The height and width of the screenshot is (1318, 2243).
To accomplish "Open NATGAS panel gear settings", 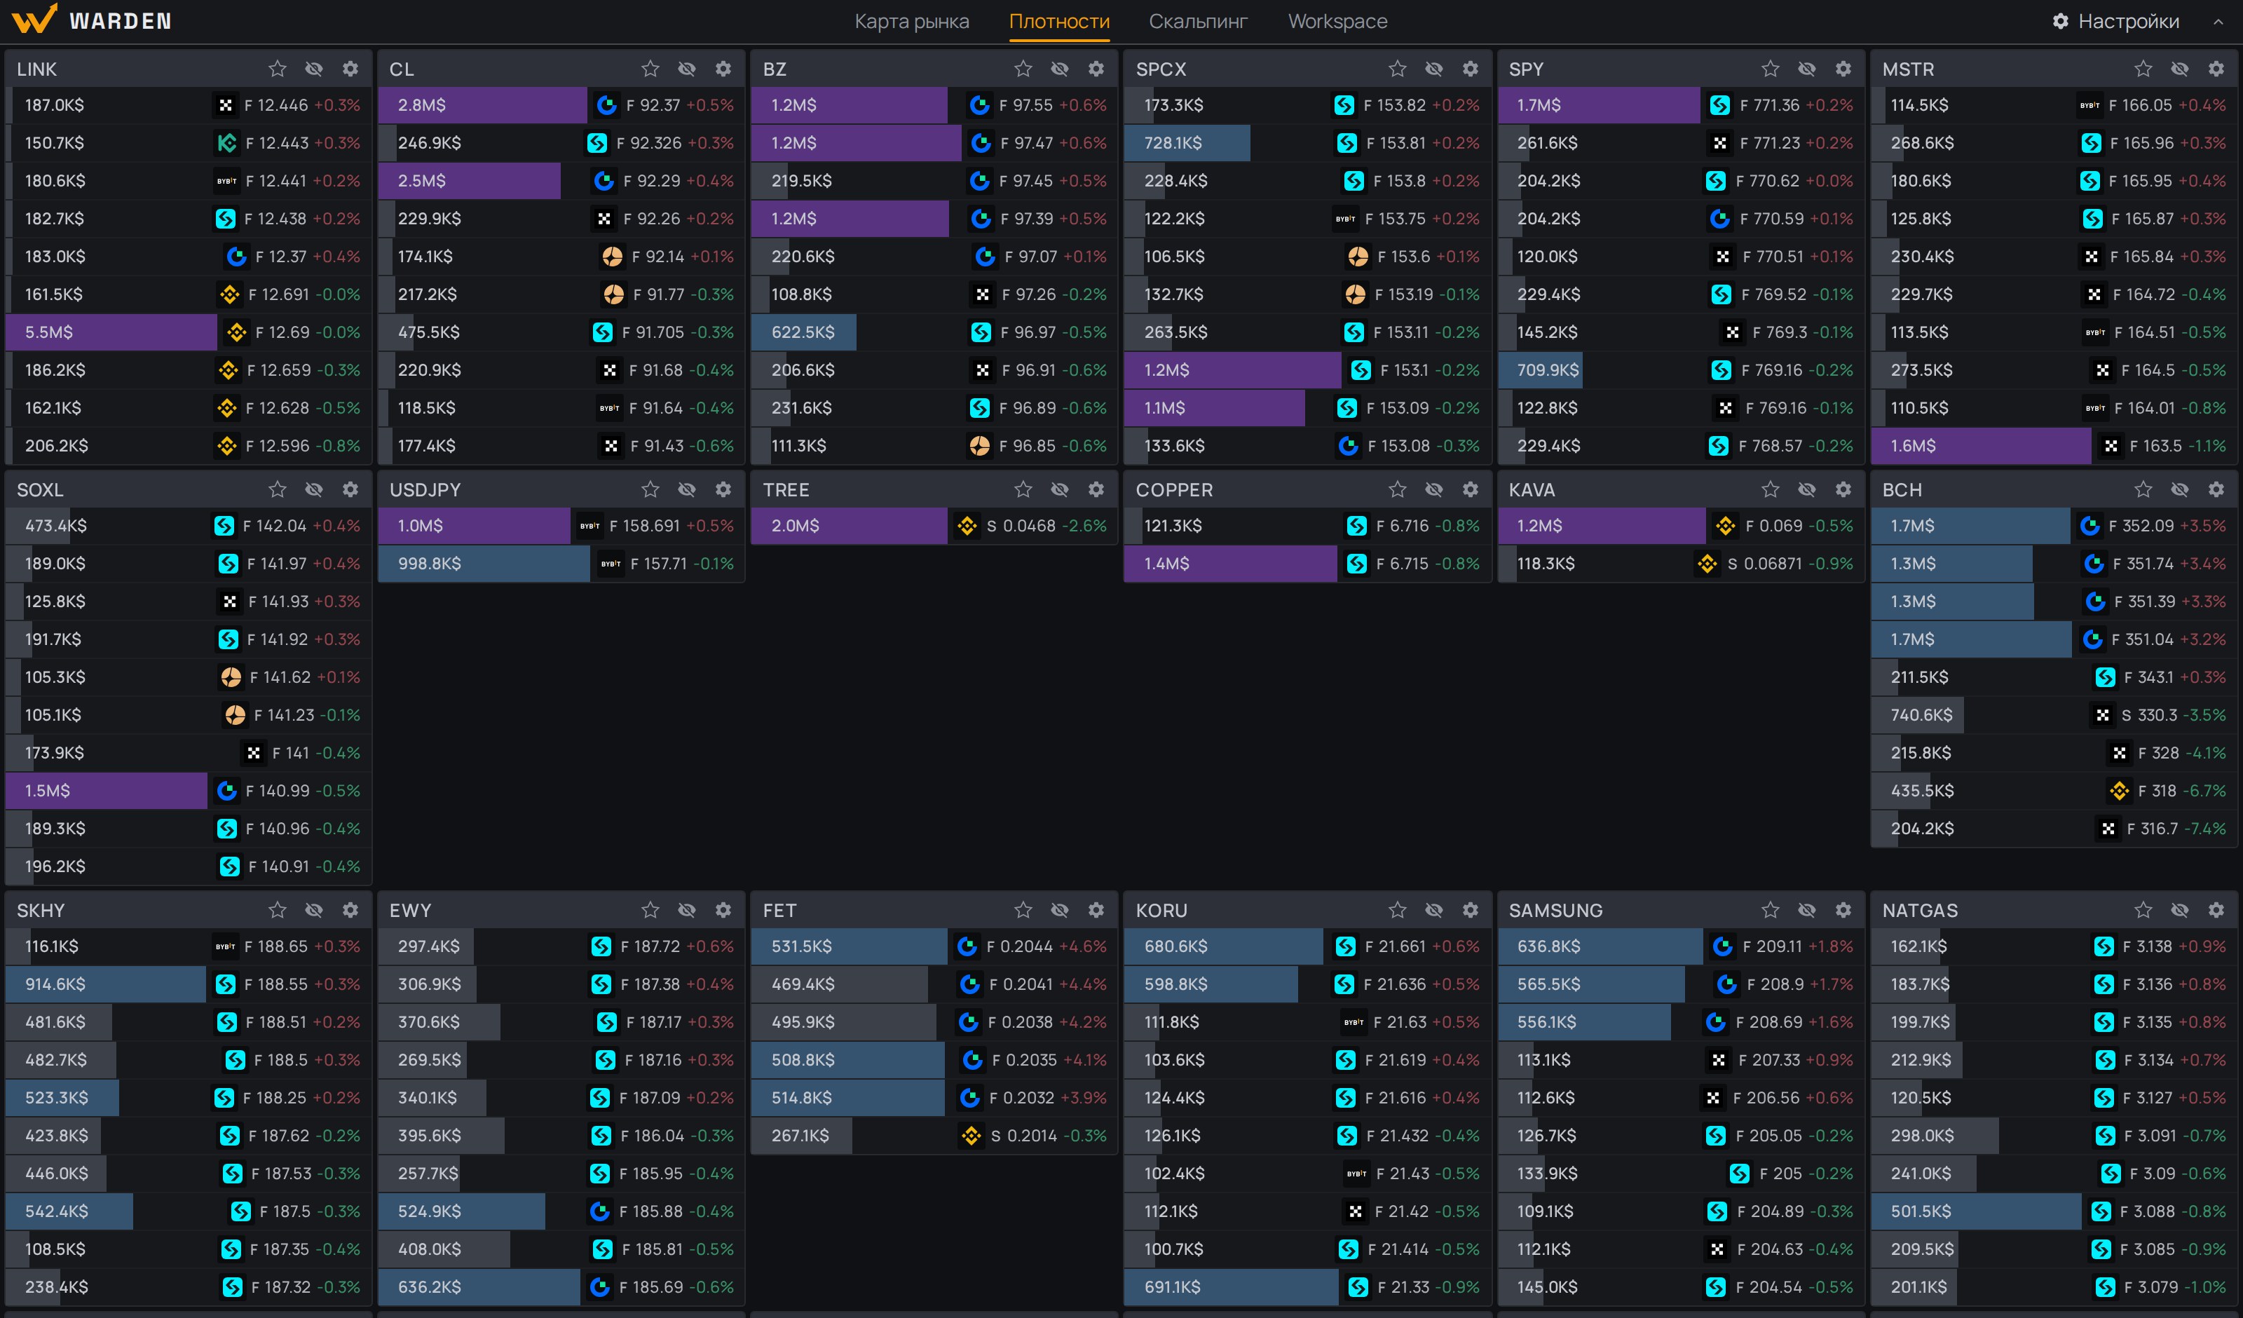I will pyautogui.click(x=2216, y=909).
